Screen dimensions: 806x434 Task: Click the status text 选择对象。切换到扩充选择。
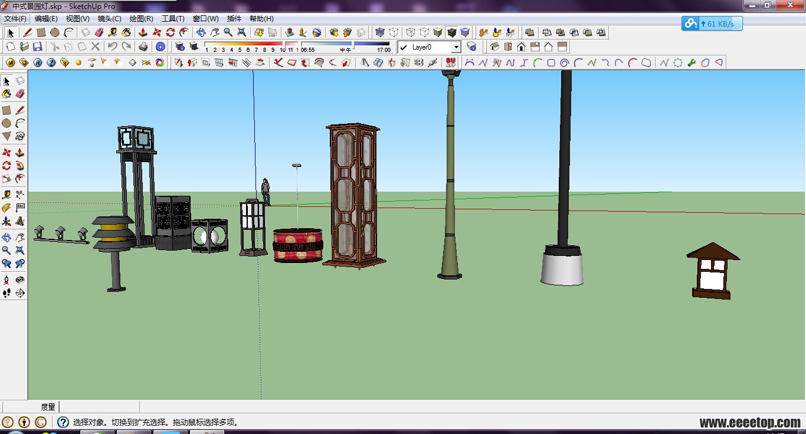coord(122,422)
